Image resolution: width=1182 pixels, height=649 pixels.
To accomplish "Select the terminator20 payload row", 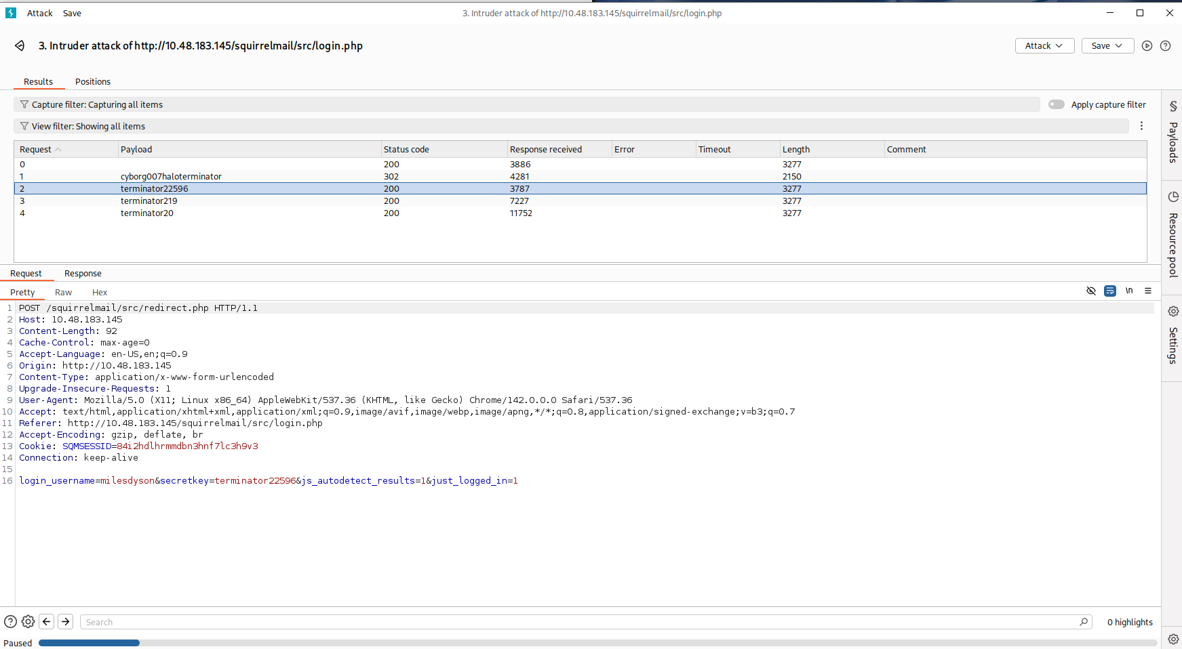I will point(580,213).
